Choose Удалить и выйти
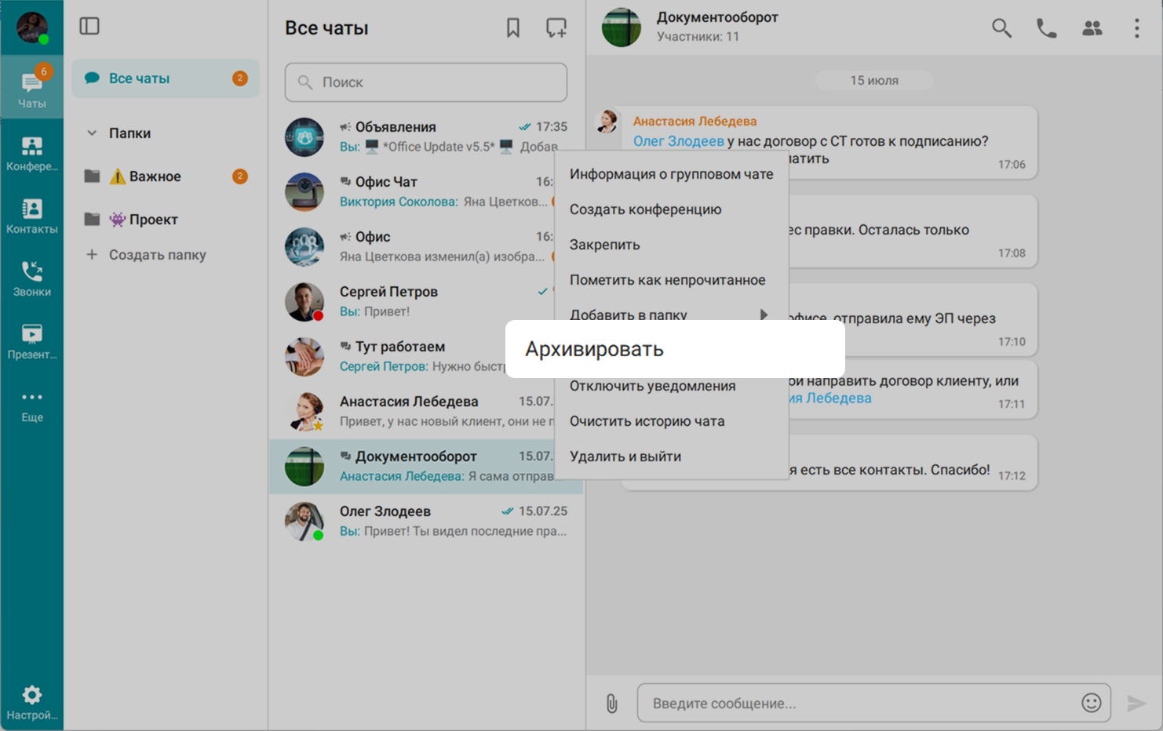 coord(671,456)
